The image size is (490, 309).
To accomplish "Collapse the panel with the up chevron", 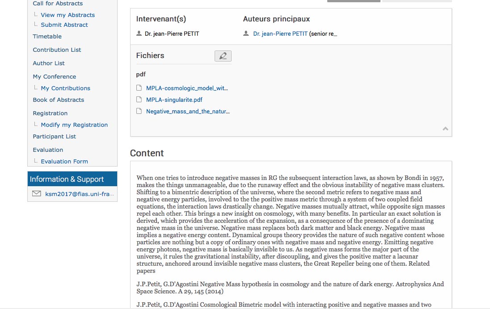I will click(x=445, y=129).
